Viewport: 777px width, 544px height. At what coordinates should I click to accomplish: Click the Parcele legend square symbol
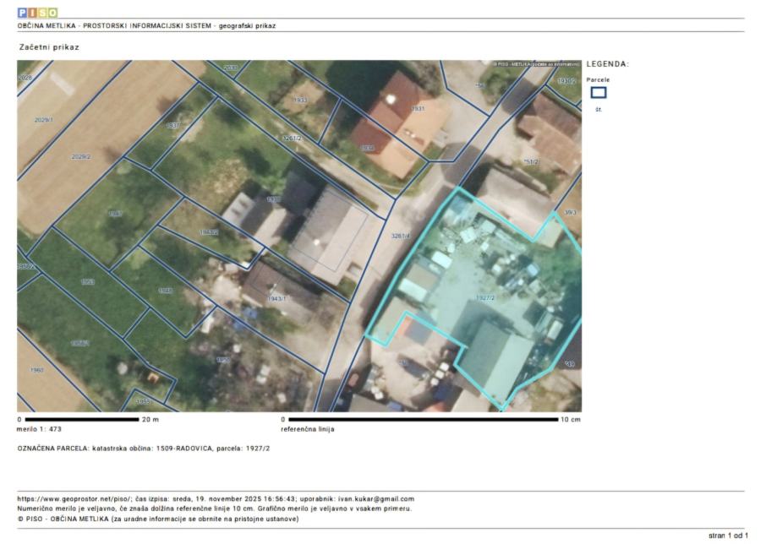pyautogui.click(x=598, y=93)
